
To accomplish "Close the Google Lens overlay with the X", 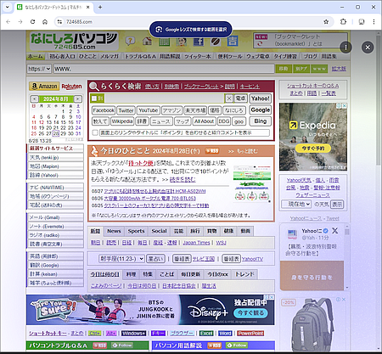I will pos(368,47).
